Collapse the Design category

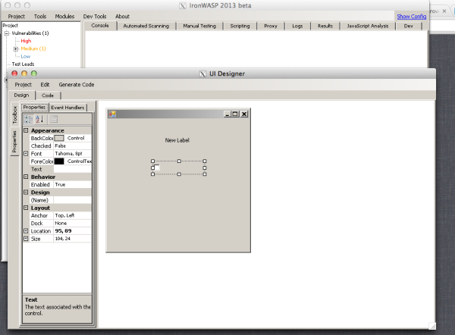26,193
